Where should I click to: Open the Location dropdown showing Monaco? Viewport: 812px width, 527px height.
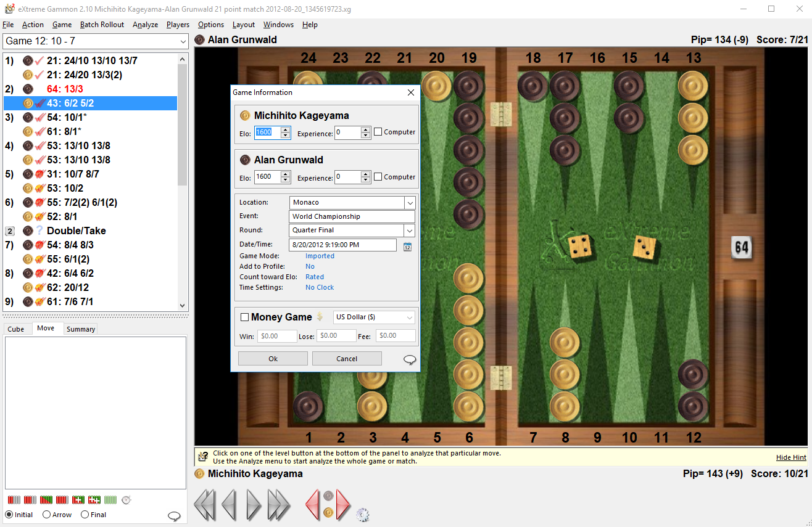pyautogui.click(x=410, y=203)
